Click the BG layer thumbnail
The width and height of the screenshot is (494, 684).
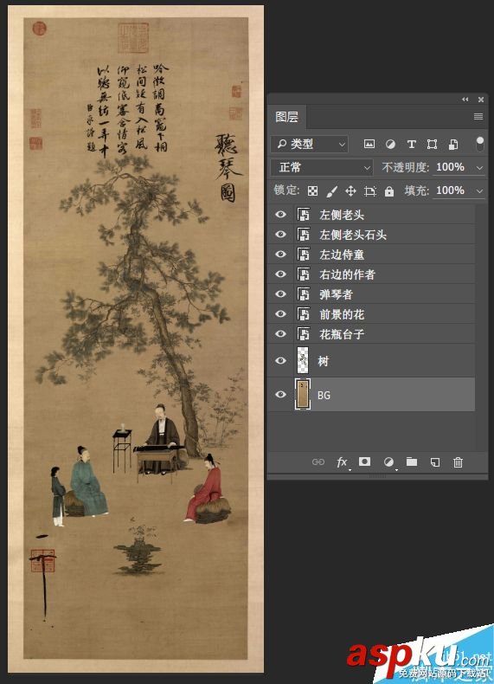tap(303, 394)
